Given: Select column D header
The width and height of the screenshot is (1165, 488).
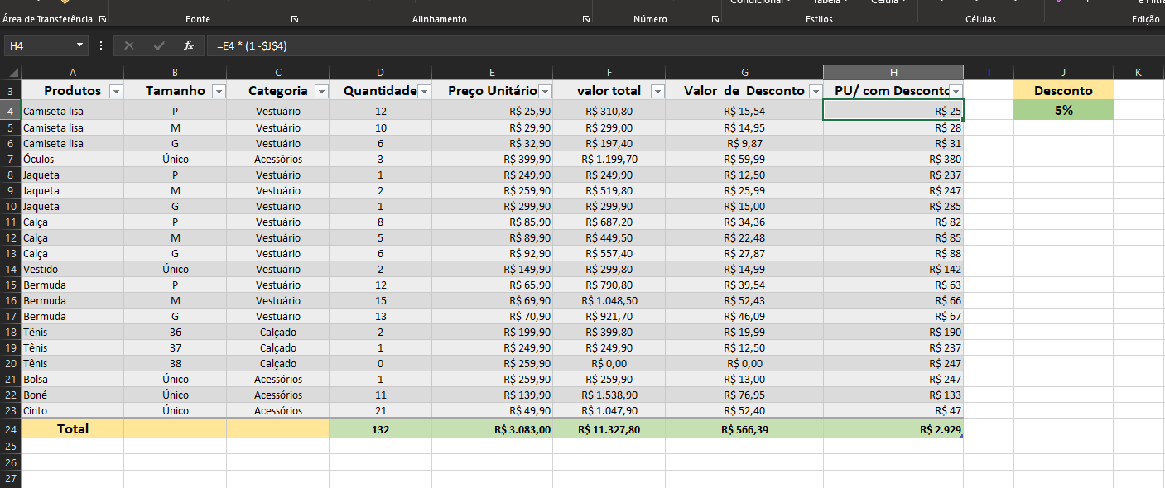Looking at the screenshot, I should click(380, 72).
